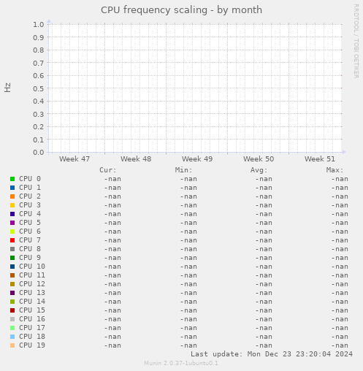Click the CPU 4 dark blue swatch
Viewport: 363px width, 371px height.
coord(12,214)
